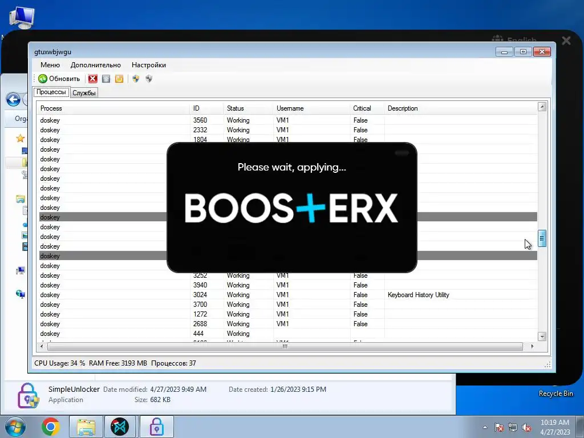Click the RAM Free 3193 MB status text

pos(117,363)
